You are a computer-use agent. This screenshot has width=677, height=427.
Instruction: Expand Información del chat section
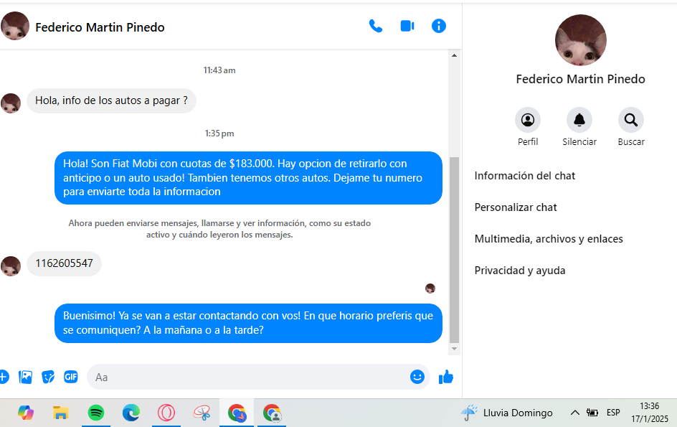coord(525,176)
